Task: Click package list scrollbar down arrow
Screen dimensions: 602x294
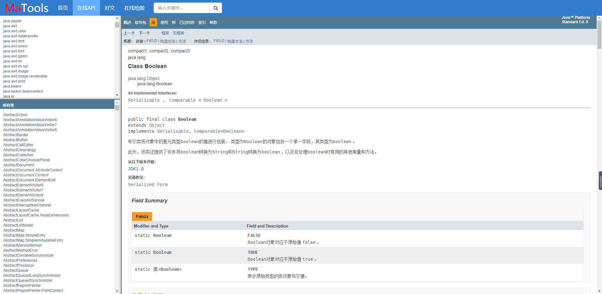Action: 117,95
